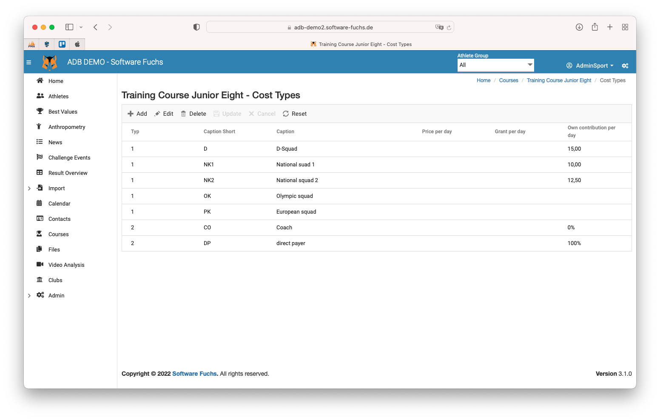Viewport: 660px width, 420px height.
Task: Click the Edit toolbar button
Action: [x=164, y=114]
